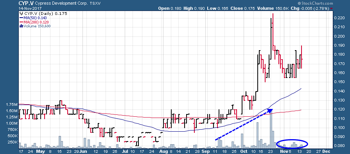
Task: Click the Open 0.180 value
Action: click(x=170, y=9)
